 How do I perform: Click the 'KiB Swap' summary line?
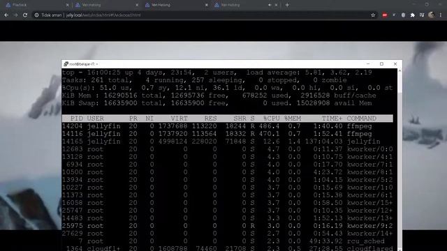[x=217, y=103]
